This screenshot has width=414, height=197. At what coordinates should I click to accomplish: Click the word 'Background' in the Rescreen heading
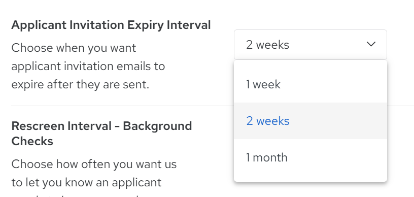(157, 126)
